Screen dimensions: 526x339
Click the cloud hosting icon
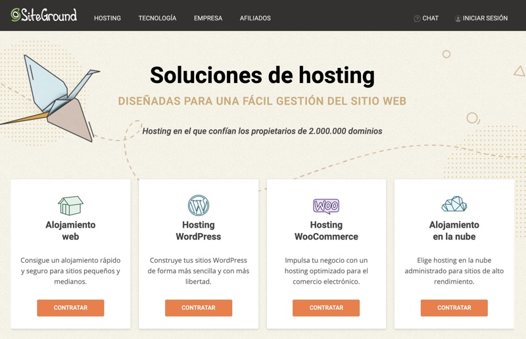[x=454, y=204]
